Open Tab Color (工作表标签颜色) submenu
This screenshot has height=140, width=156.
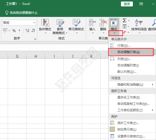coord(132,110)
